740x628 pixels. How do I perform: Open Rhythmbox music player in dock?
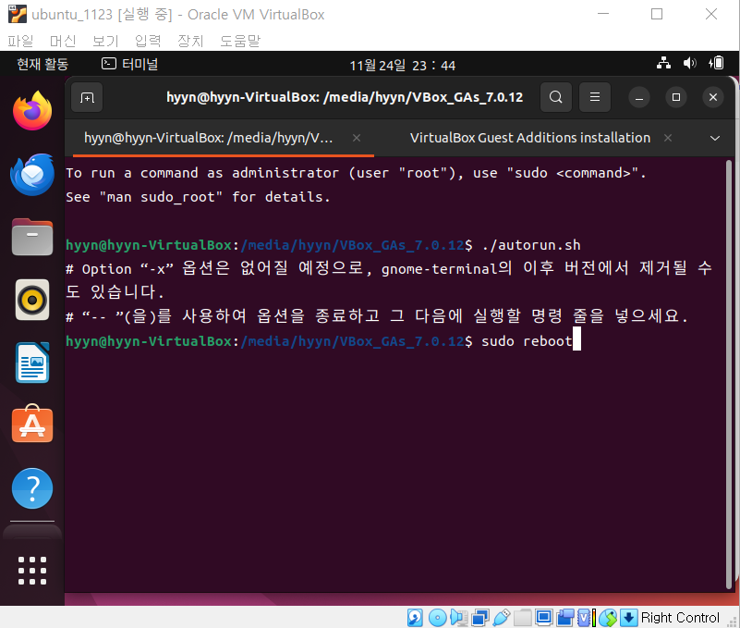pos(32,300)
